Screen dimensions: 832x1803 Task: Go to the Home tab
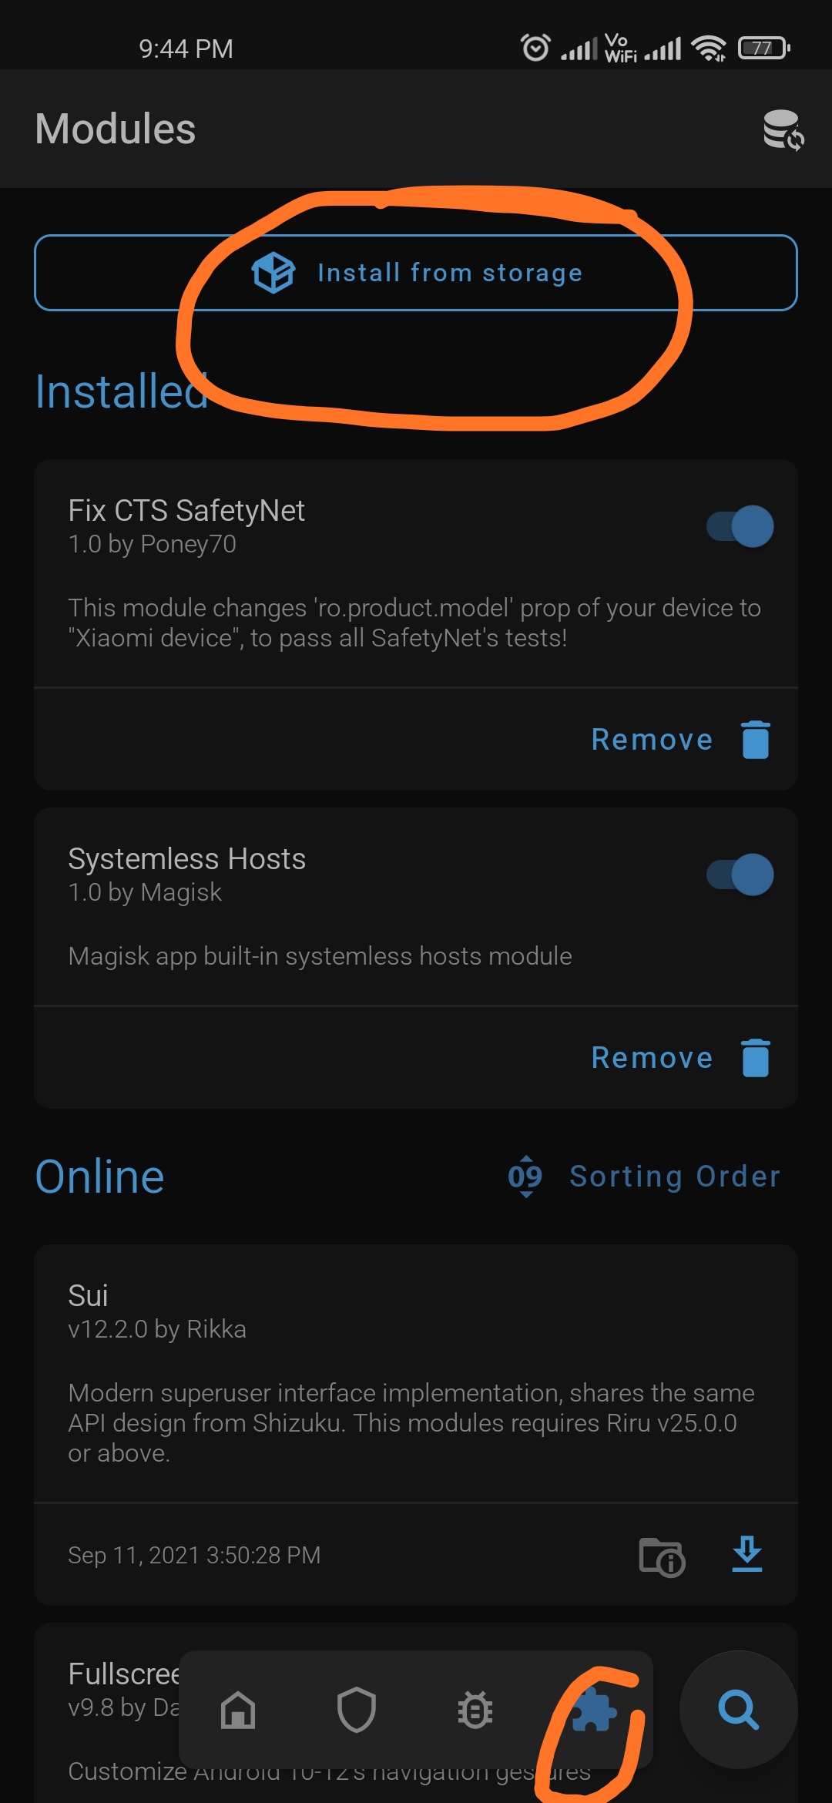(x=238, y=1710)
